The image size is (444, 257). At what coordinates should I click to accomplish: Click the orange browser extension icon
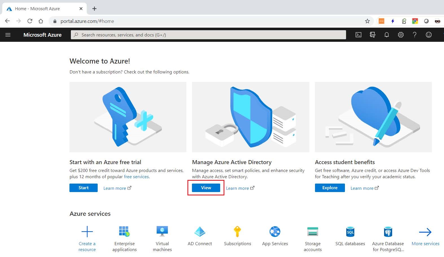(381, 21)
